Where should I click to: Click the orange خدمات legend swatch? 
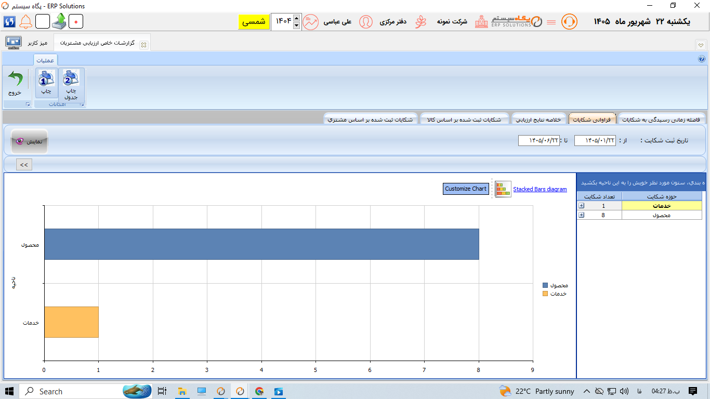coord(545,294)
